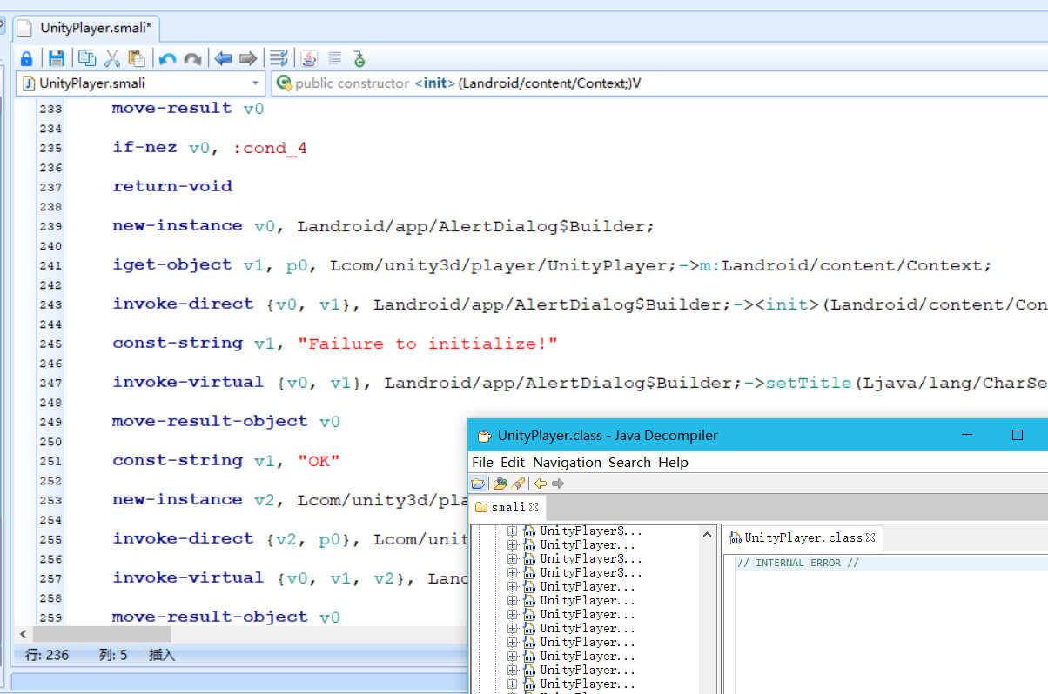Save the file with the floppy disk icon
The width and height of the screenshot is (1048, 694).
click(x=57, y=58)
